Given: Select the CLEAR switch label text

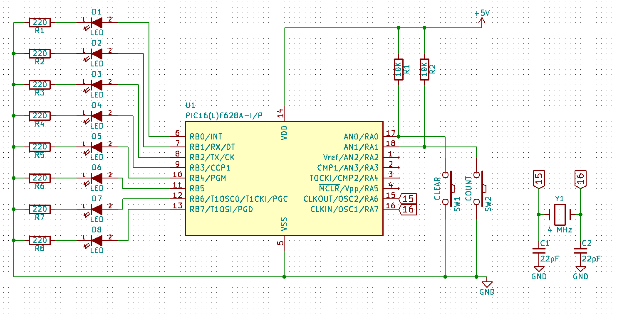Looking at the screenshot, I should [437, 188].
